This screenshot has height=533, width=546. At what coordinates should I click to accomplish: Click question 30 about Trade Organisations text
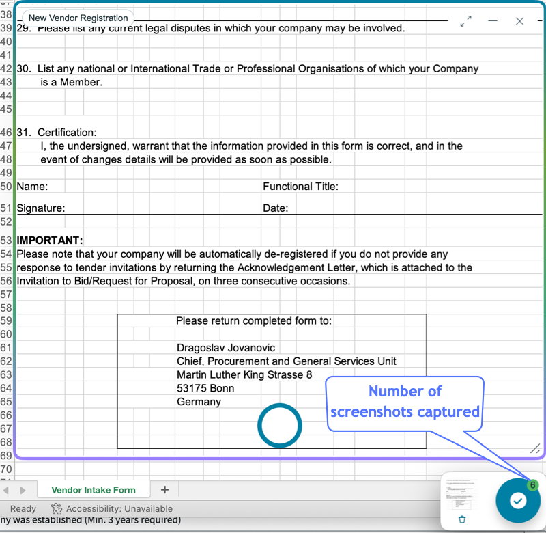tap(248, 68)
